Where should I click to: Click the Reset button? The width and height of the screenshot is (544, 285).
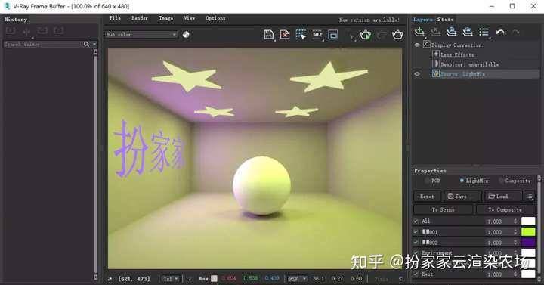point(427,196)
